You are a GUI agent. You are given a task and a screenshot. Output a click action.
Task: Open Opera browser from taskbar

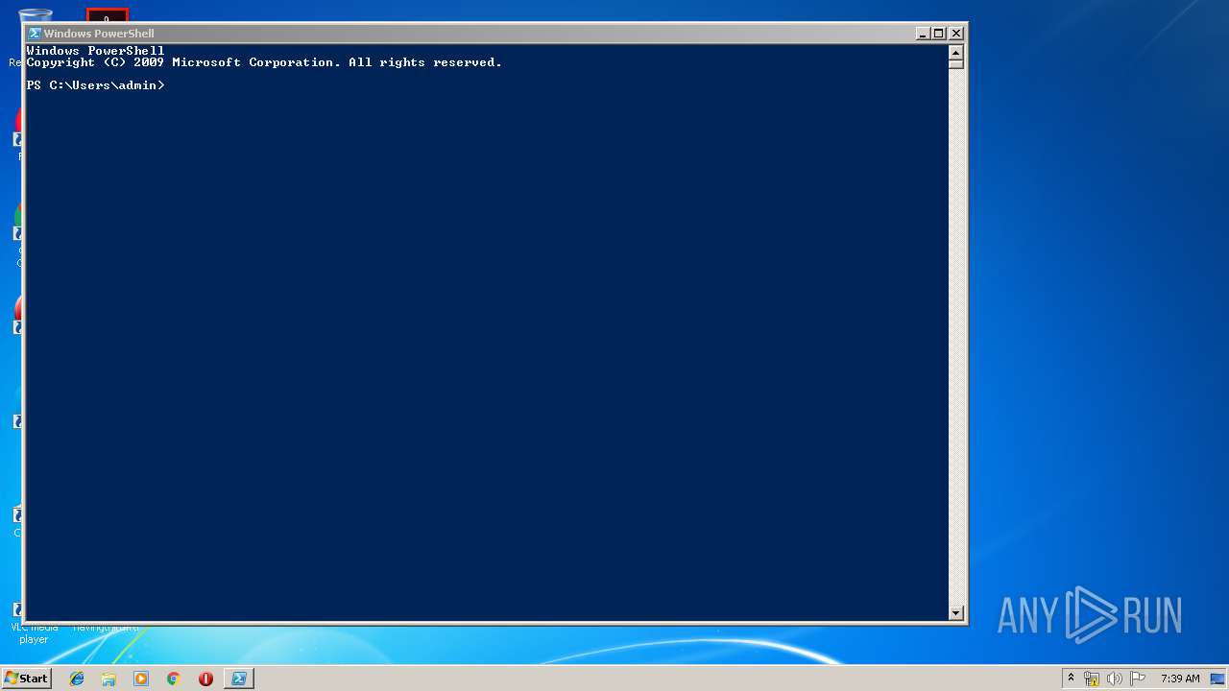tap(205, 679)
